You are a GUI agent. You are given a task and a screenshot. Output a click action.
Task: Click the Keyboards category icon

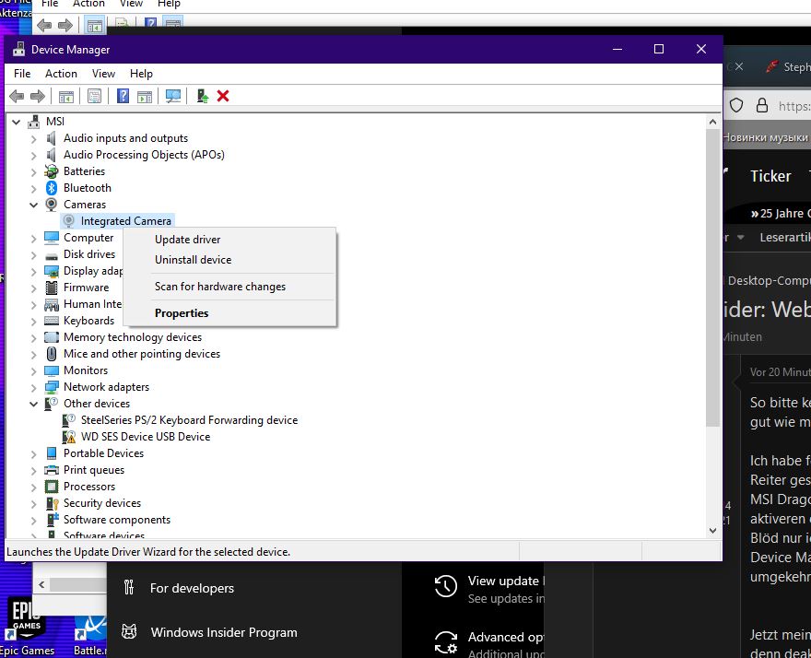click(52, 321)
